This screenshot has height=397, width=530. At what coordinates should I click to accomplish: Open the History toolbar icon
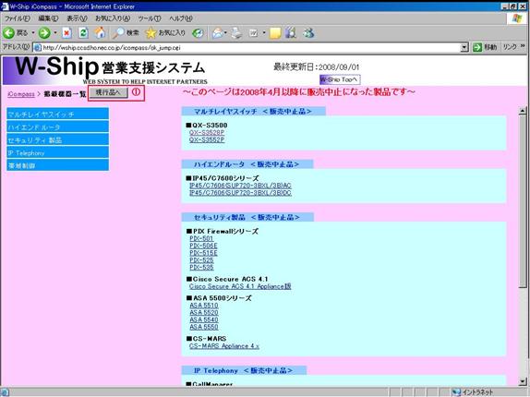click(x=198, y=32)
